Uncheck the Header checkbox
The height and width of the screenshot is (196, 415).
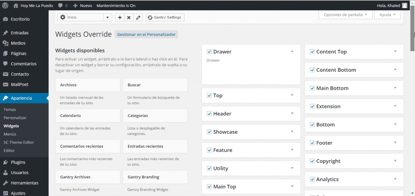[x=209, y=114]
